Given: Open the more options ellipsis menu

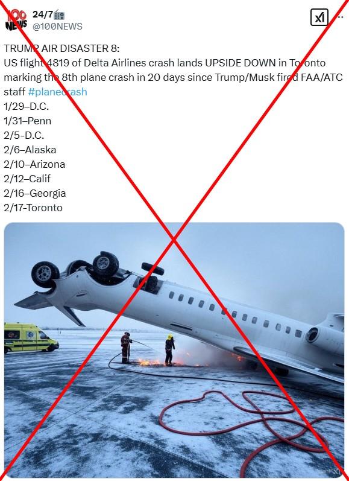Looking at the screenshot, I should point(341,17).
